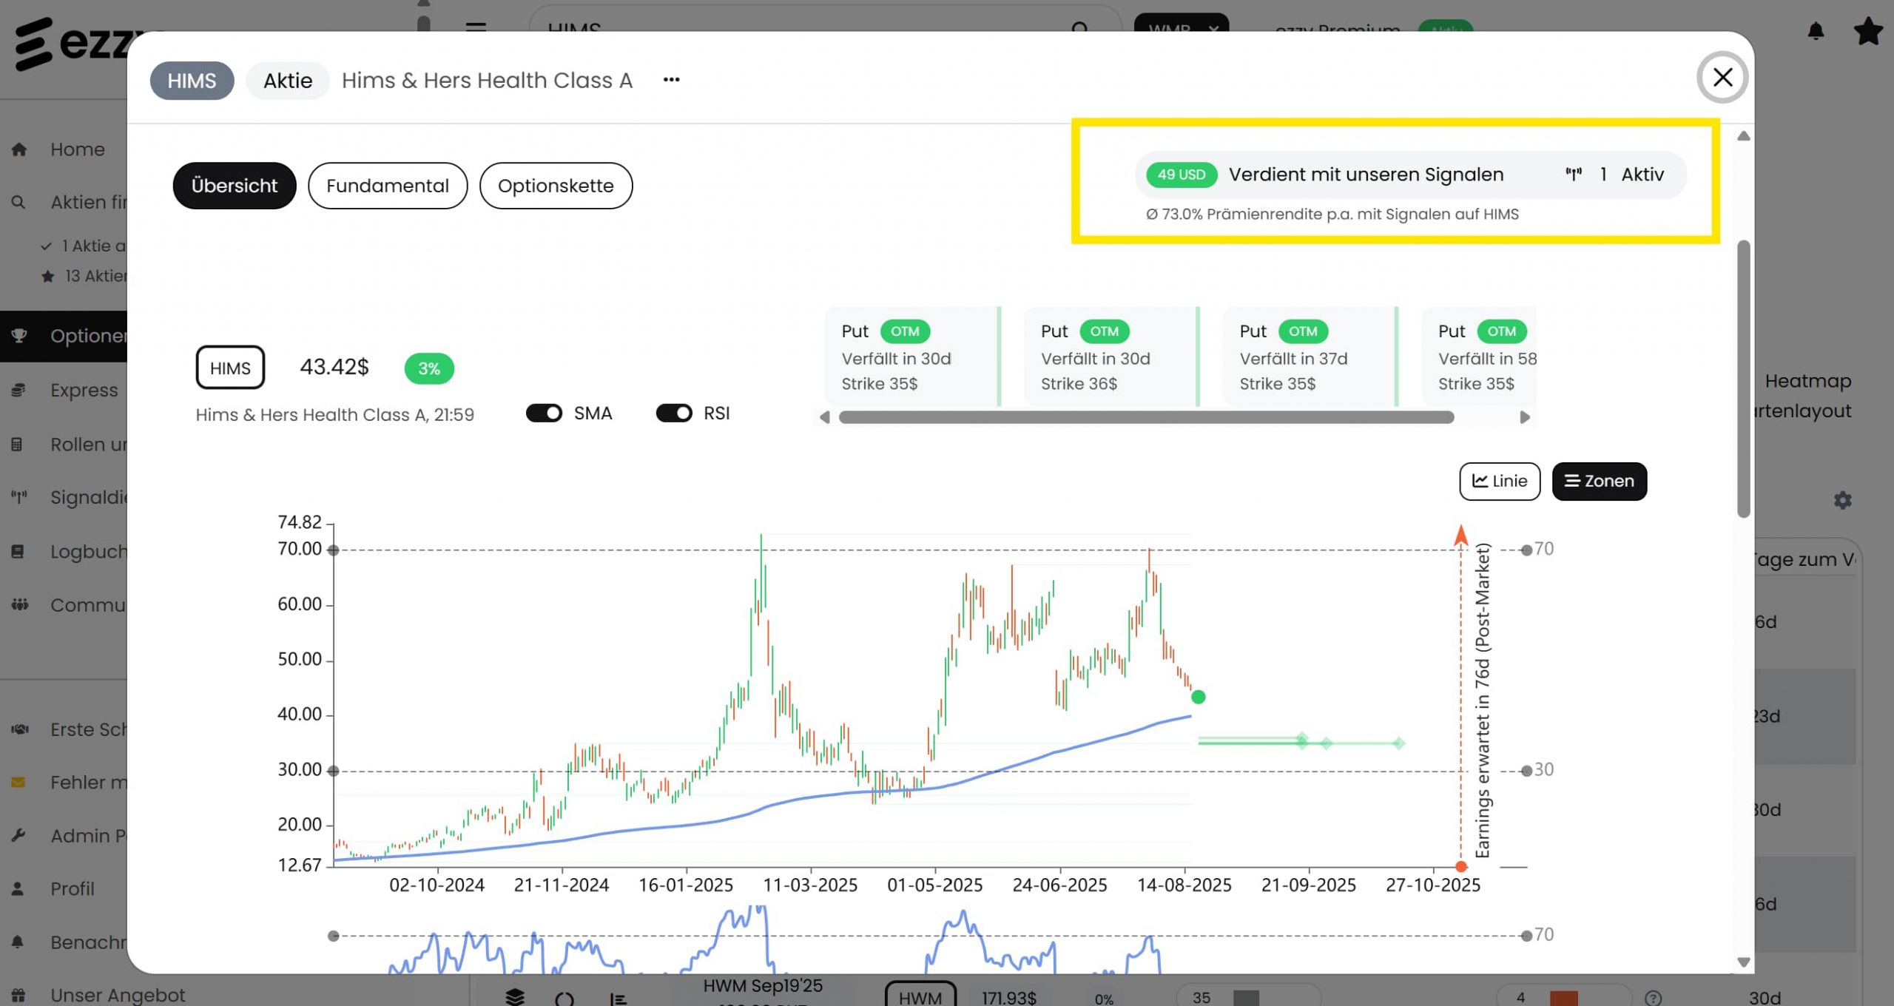Open the three-dots more options menu

671,80
